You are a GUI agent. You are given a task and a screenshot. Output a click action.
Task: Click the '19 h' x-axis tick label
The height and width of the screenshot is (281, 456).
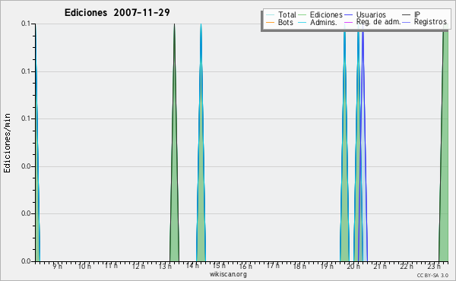point(327,266)
